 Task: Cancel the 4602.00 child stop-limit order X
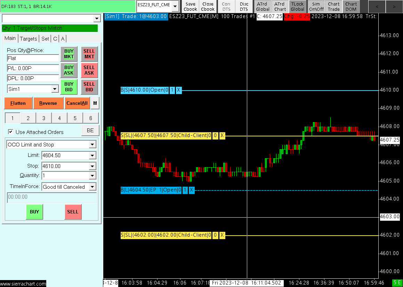[x=222, y=235]
